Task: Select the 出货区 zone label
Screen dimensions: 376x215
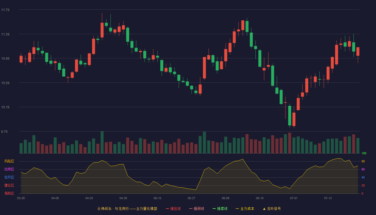Action: click(9, 169)
